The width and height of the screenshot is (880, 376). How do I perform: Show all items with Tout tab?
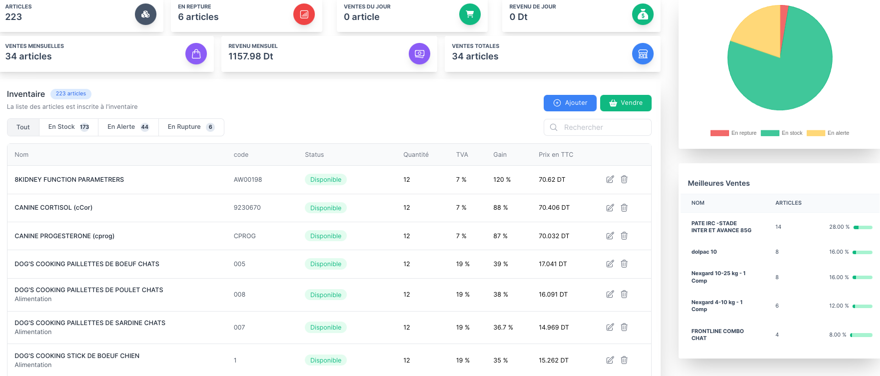pos(23,127)
